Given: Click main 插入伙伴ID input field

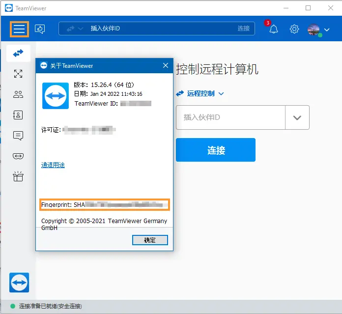Looking at the screenshot, I should click(231, 117).
